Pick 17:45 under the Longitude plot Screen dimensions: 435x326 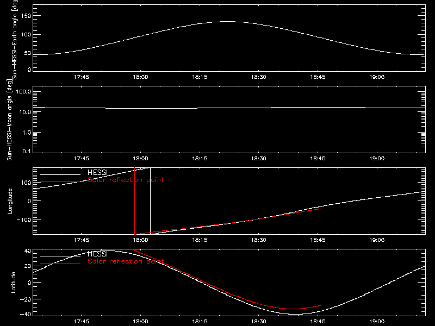click(x=81, y=240)
